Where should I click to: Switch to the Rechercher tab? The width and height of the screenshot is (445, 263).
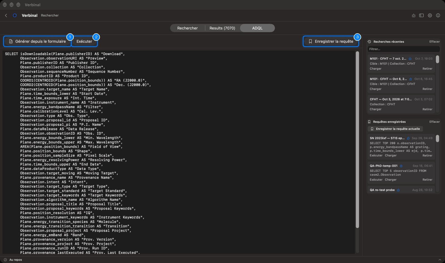tap(187, 28)
